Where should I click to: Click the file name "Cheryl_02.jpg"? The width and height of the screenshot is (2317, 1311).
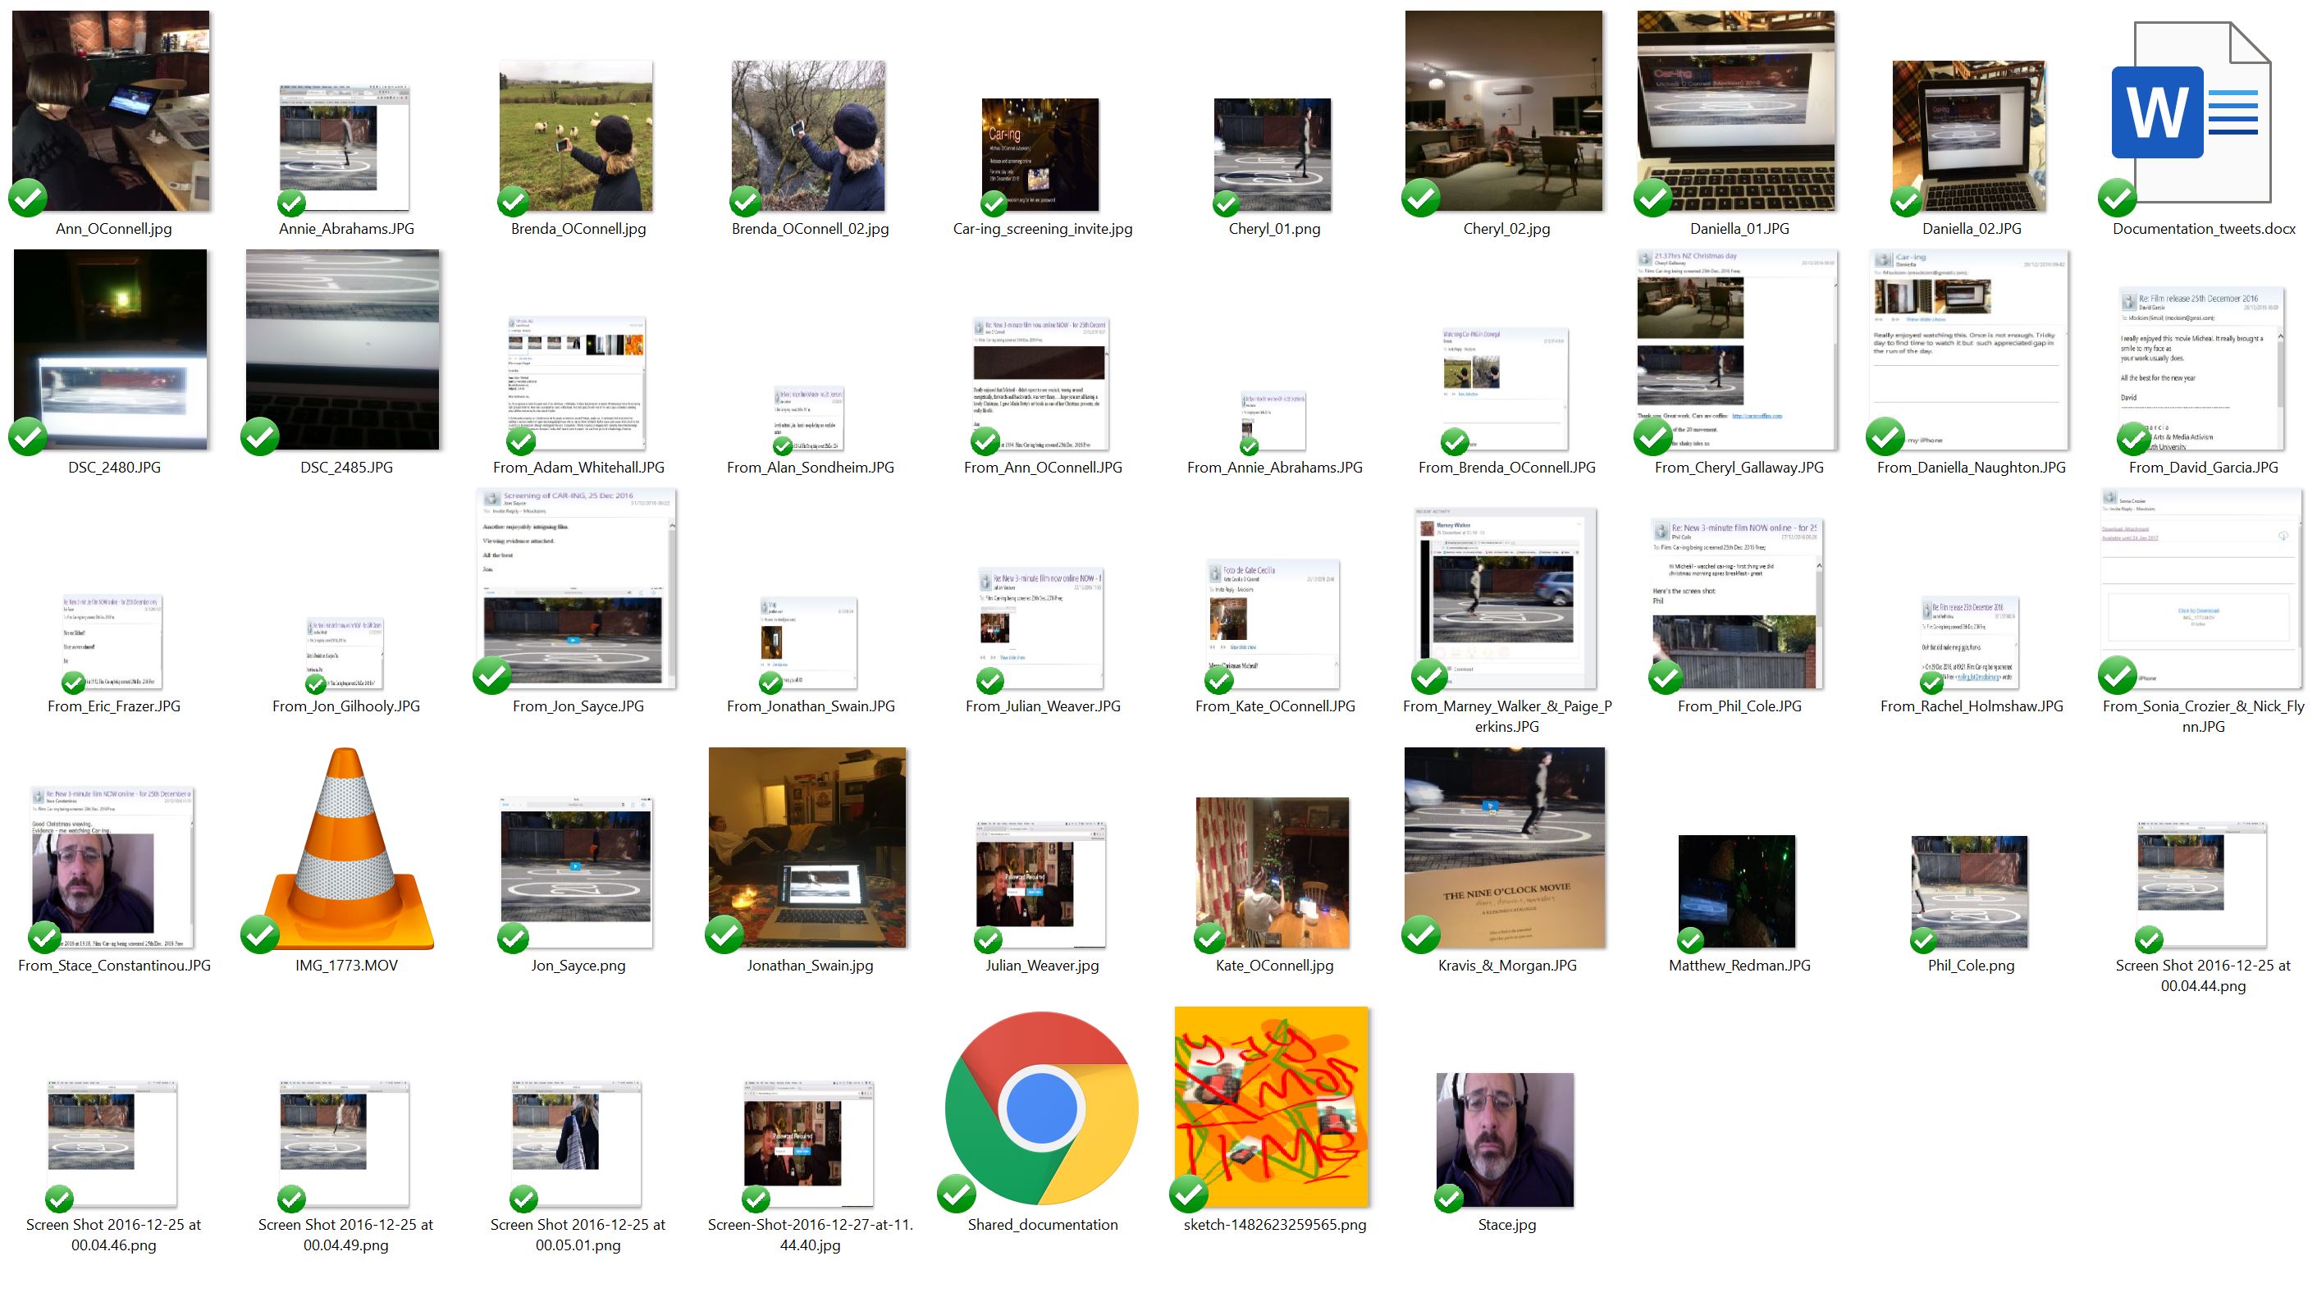[x=1506, y=229]
